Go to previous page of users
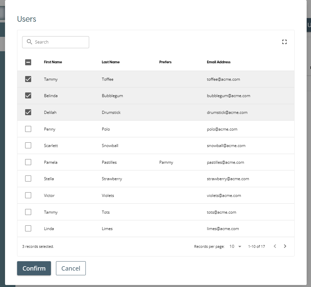This screenshot has height=287, width=311. (275, 246)
